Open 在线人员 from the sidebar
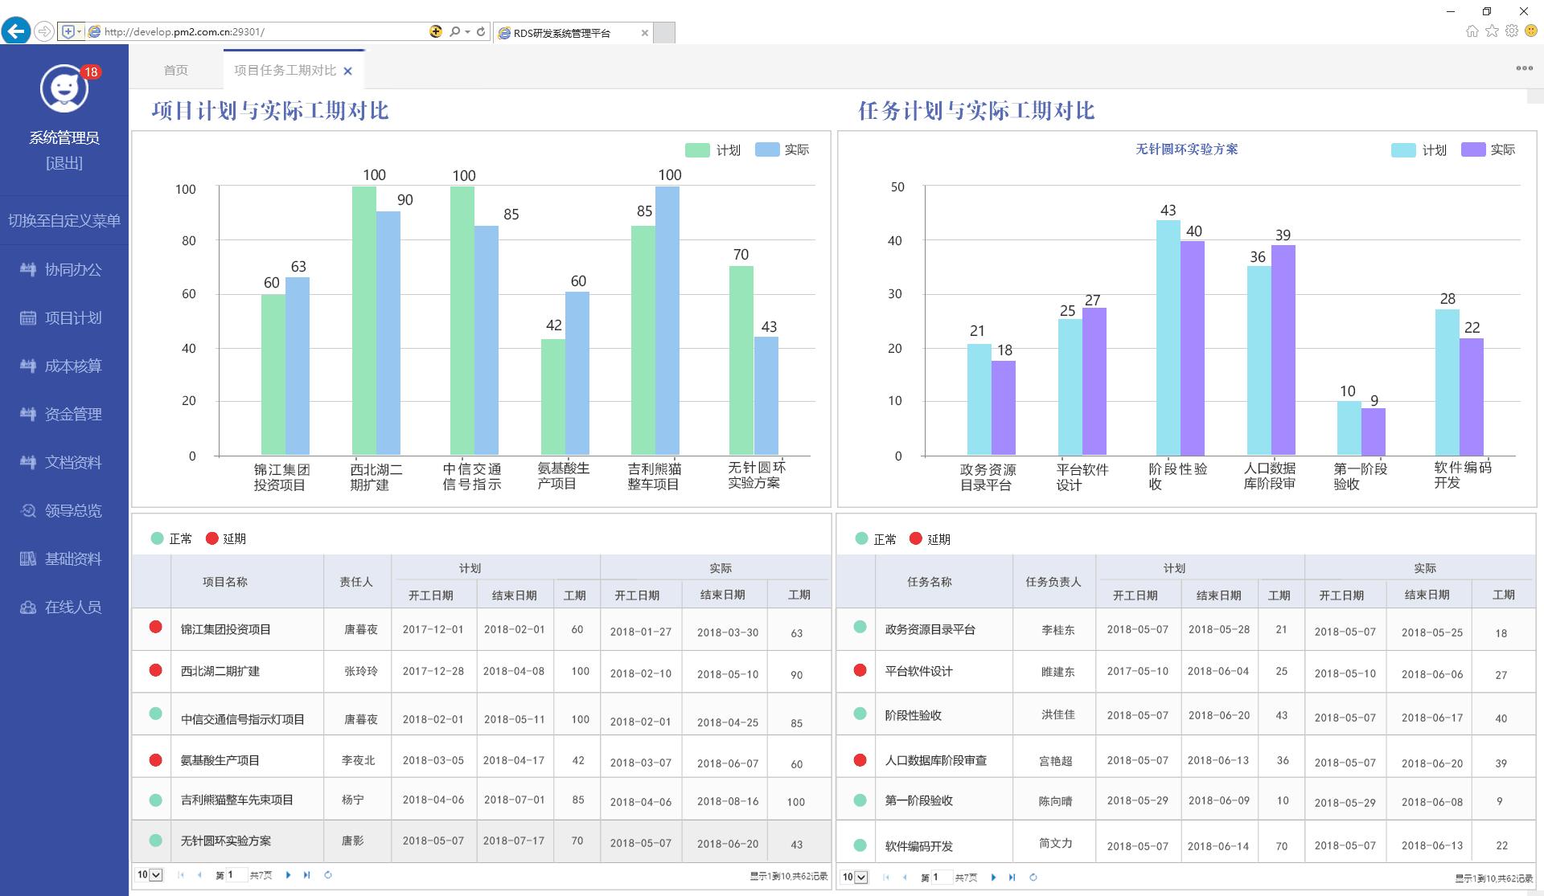This screenshot has height=896, width=1544. click(x=72, y=608)
